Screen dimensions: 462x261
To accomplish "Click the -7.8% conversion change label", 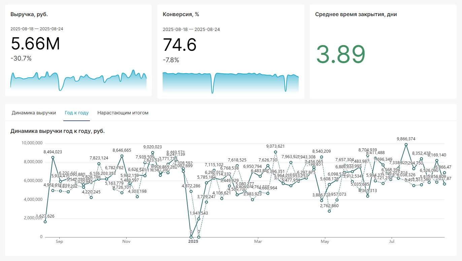I will click(171, 60).
